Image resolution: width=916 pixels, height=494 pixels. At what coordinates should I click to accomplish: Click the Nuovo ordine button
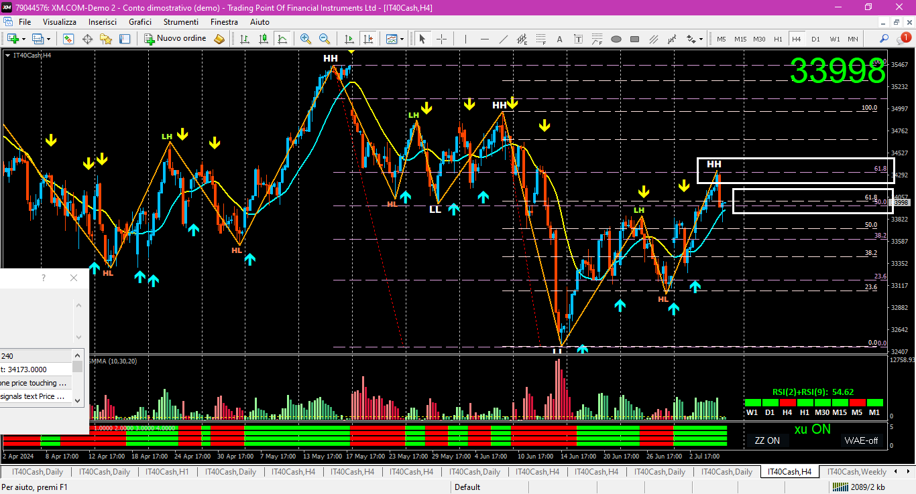[x=175, y=39]
